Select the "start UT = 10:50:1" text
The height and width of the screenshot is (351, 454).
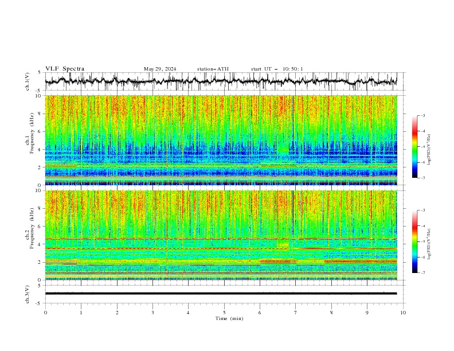coord(276,69)
